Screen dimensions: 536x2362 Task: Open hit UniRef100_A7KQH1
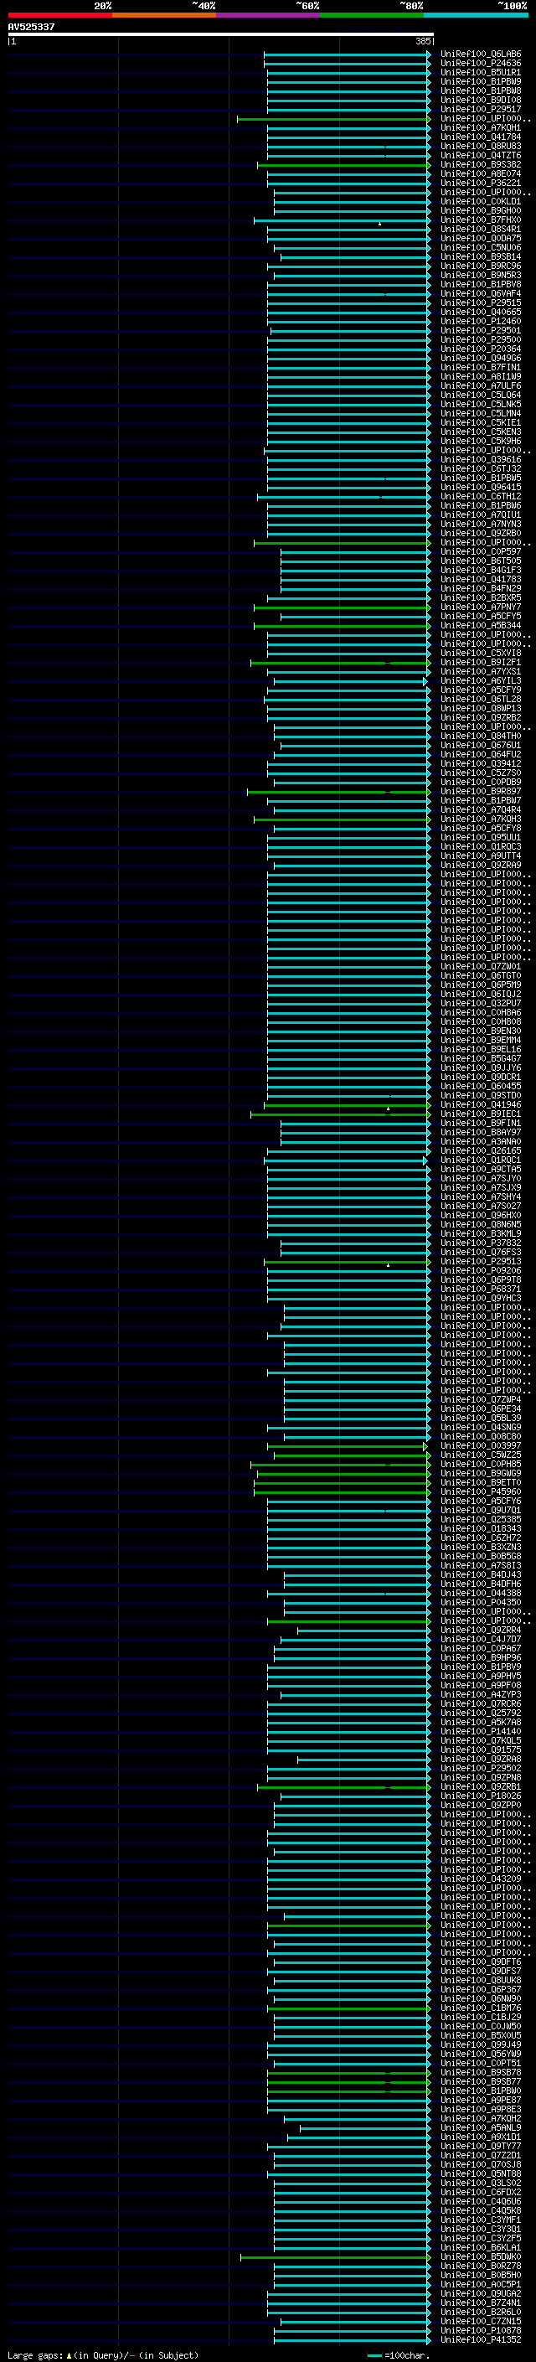click(x=481, y=127)
